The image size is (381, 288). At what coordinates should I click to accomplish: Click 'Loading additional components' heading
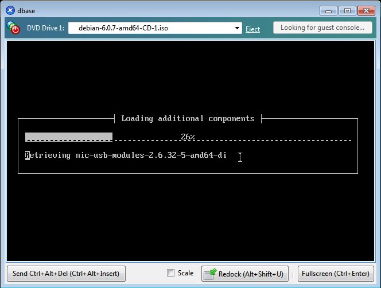pos(188,118)
